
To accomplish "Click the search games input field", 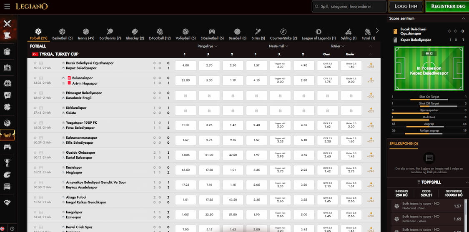I will [349, 6].
